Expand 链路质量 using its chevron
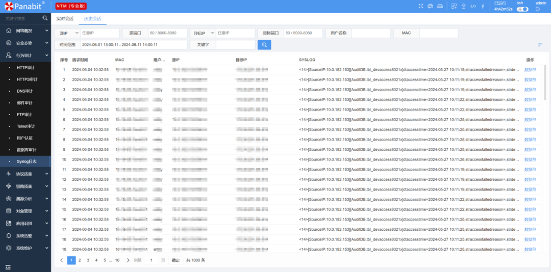The image size is (551, 272). [x=47, y=186]
